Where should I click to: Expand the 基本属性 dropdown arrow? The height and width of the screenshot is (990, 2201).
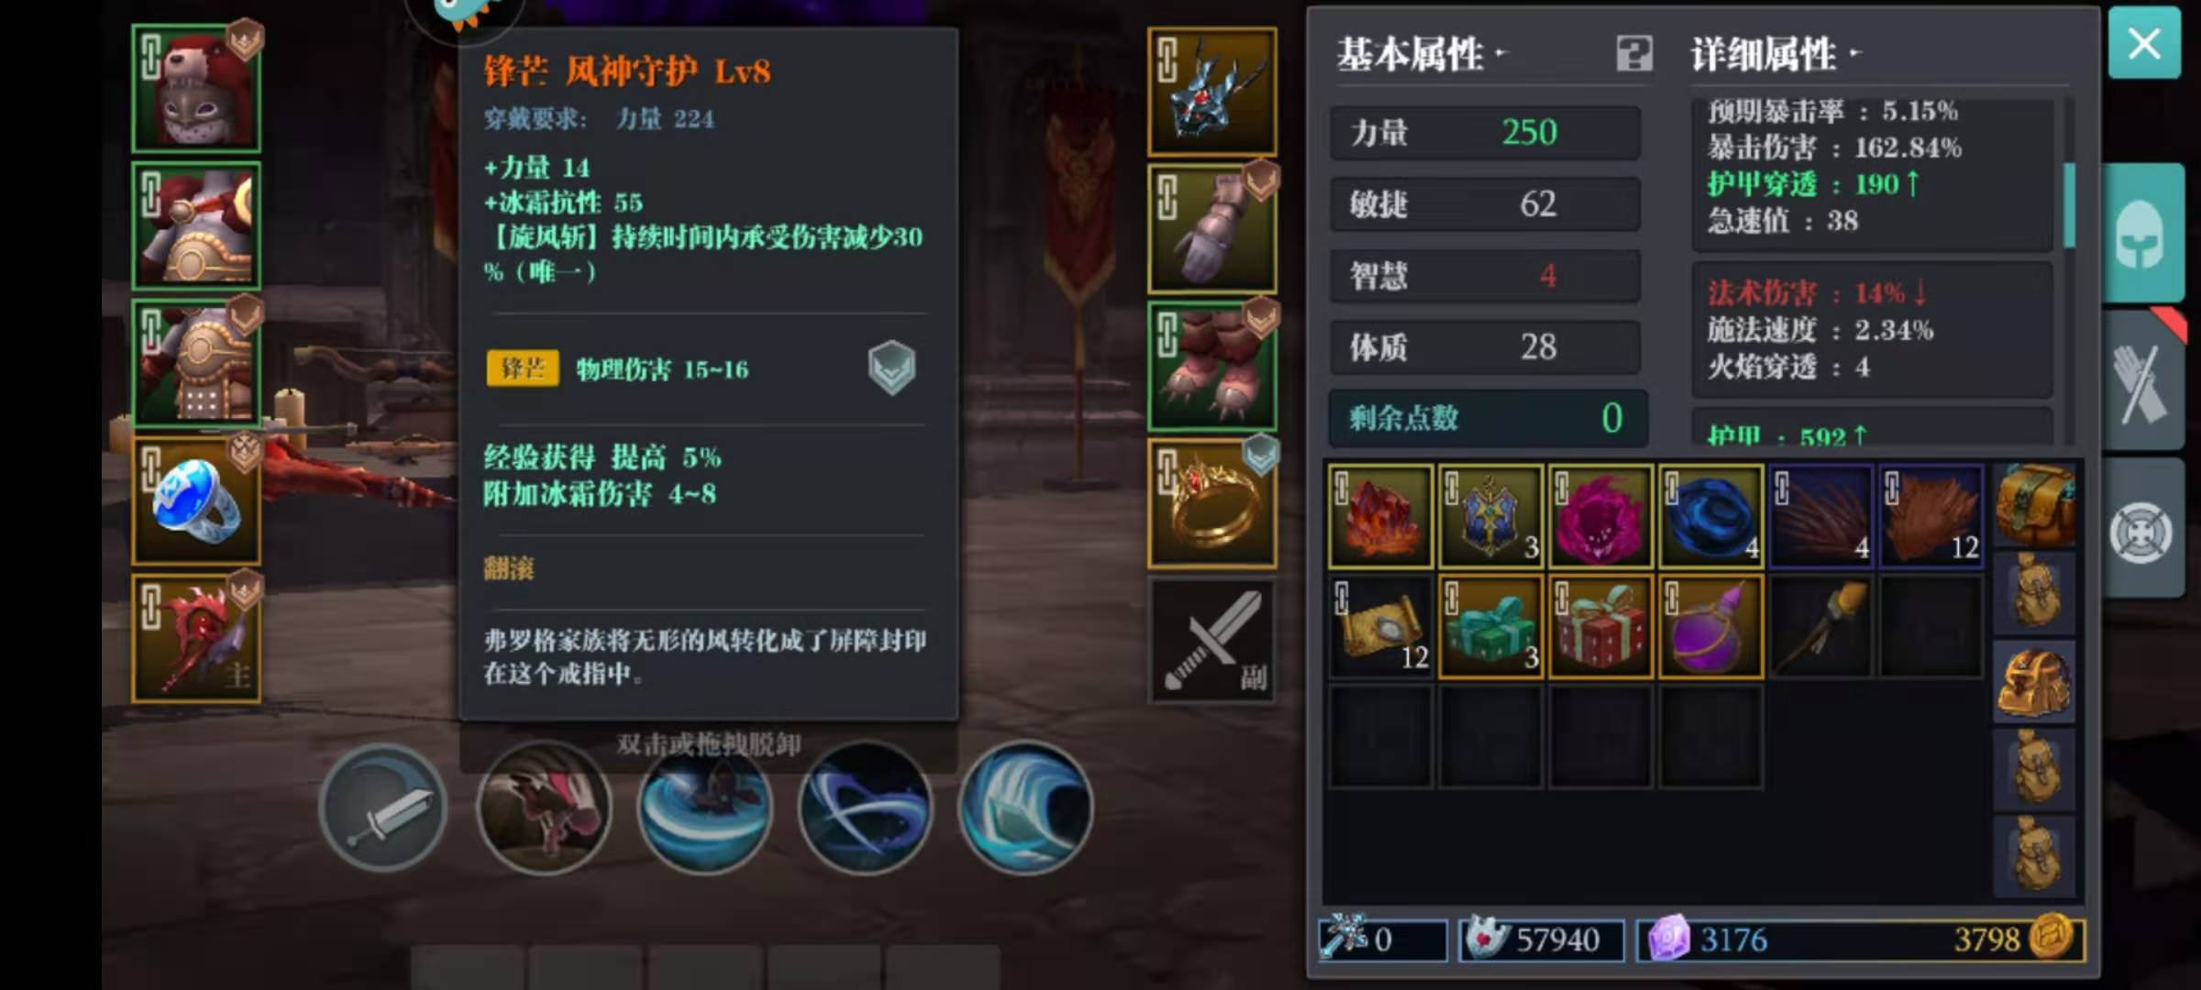1500,53
